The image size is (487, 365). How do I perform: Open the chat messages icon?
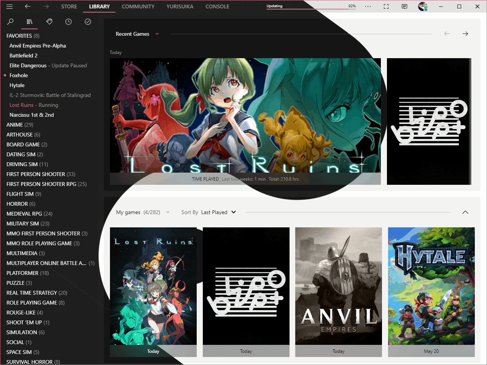404,6
